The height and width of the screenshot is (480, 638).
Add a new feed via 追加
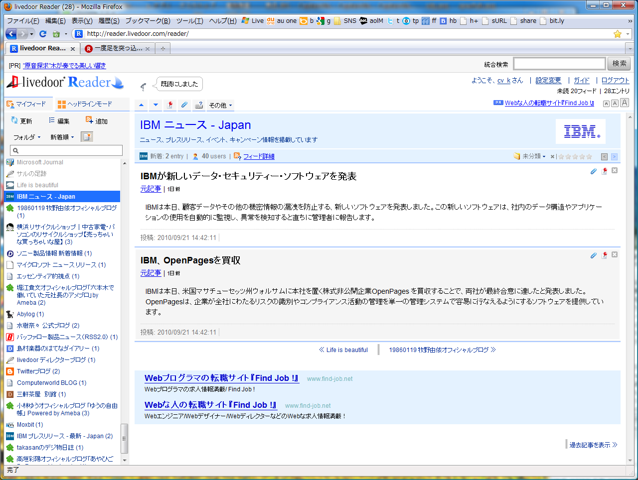(x=97, y=121)
